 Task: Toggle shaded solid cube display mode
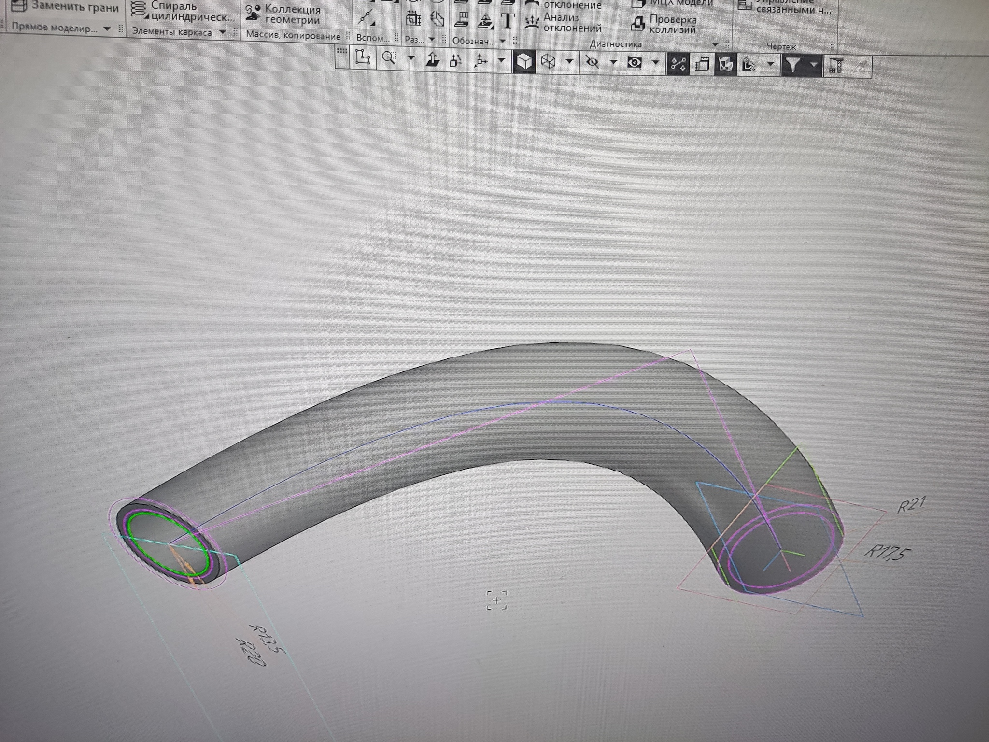524,61
